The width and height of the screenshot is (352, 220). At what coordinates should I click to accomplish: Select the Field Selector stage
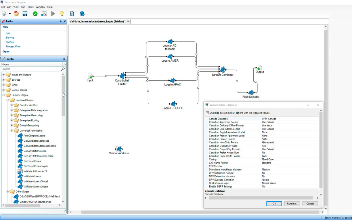point(251,93)
